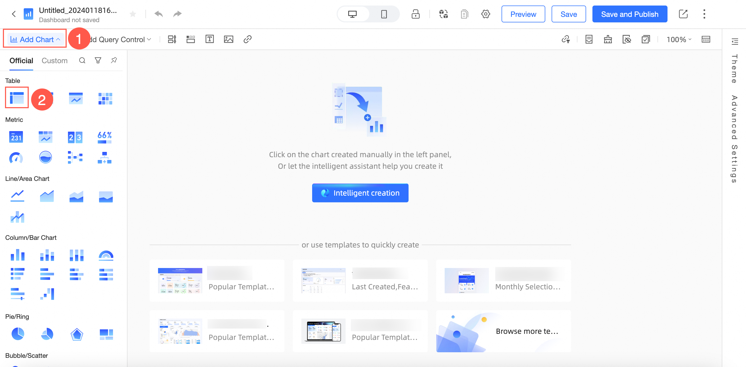Toggle the favorite star for dashboard
Screen dimensions: 746x367
tap(133, 14)
